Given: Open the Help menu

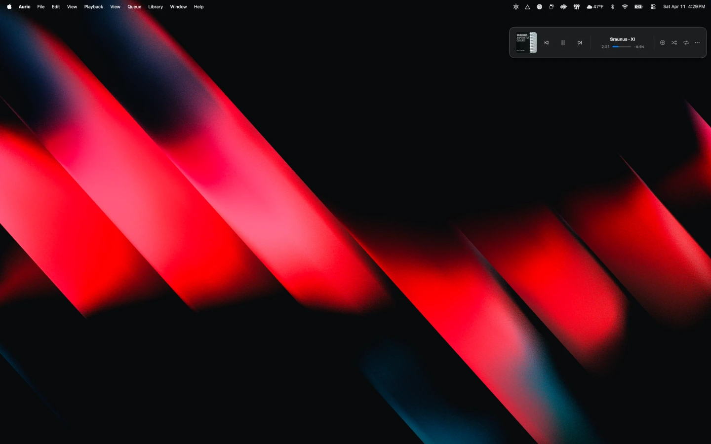Looking at the screenshot, I should pos(198,7).
